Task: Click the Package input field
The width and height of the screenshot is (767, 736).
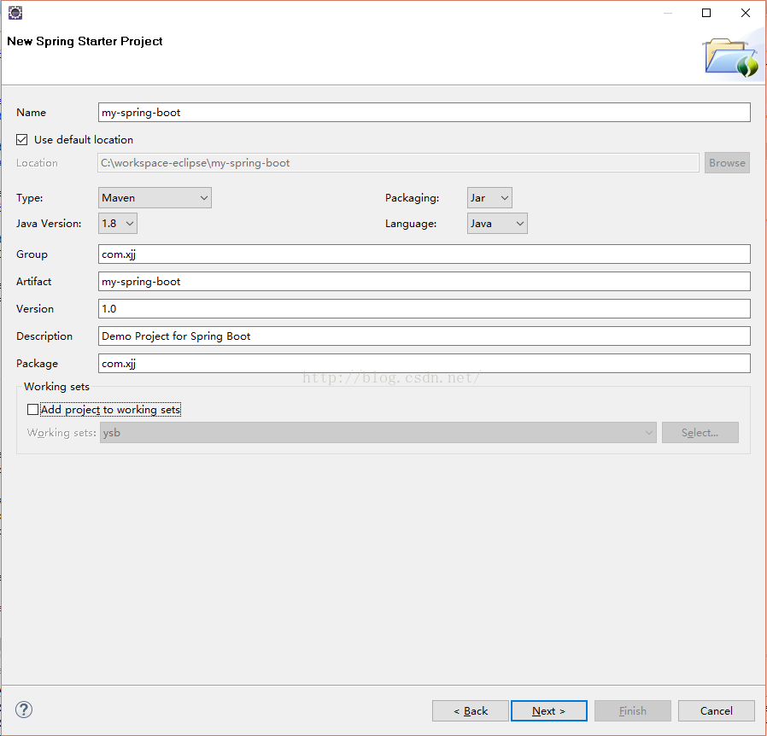Action: click(x=424, y=364)
